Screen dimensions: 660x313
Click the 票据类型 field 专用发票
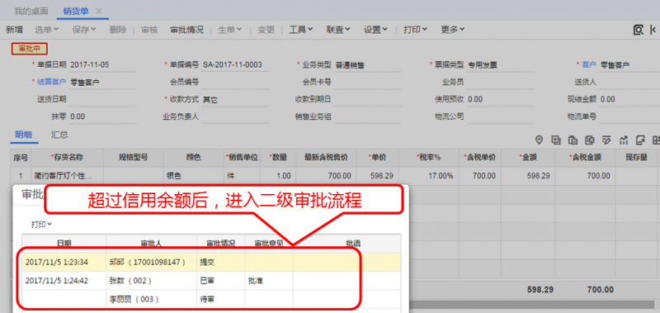click(x=500, y=65)
